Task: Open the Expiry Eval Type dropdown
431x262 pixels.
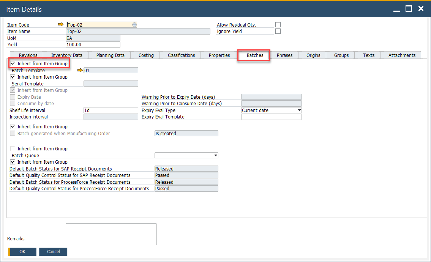Action: click(x=299, y=110)
